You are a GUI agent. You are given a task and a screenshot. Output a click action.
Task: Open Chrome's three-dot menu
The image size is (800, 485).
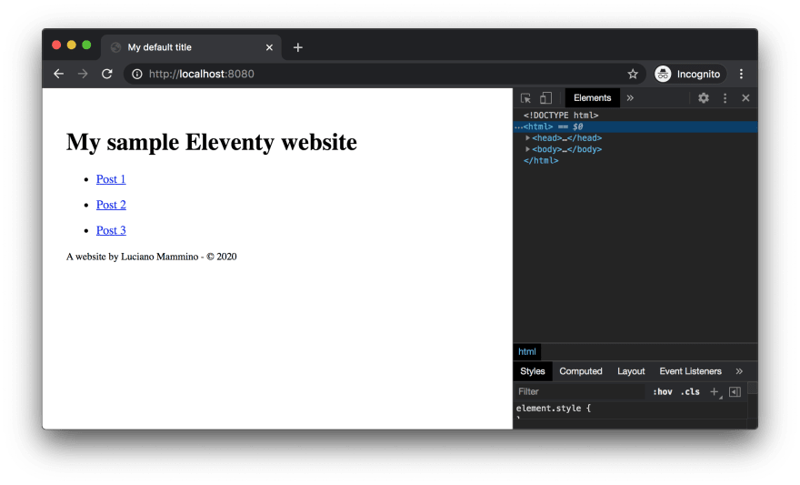pos(741,74)
